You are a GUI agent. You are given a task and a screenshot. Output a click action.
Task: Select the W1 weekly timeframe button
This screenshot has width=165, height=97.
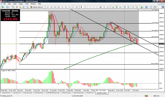click(x=73, y=7)
